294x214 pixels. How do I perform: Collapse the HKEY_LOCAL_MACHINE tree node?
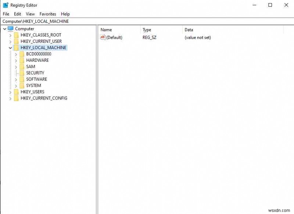11,48
